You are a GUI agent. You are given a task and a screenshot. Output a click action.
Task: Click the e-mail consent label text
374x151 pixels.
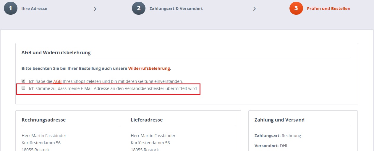[113, 88]
